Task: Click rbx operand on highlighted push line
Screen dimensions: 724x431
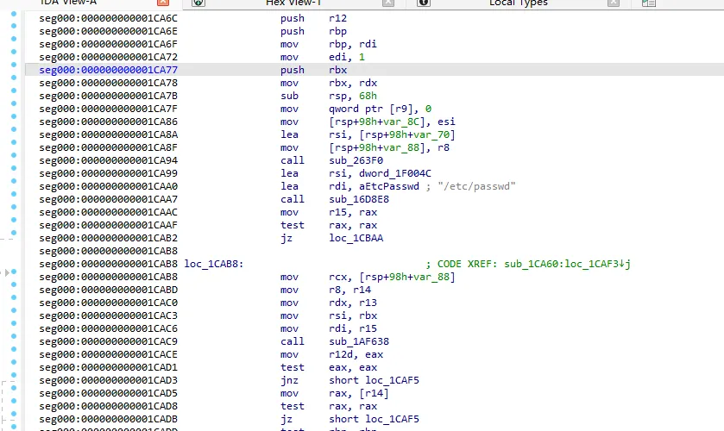Action: (338, 70)
